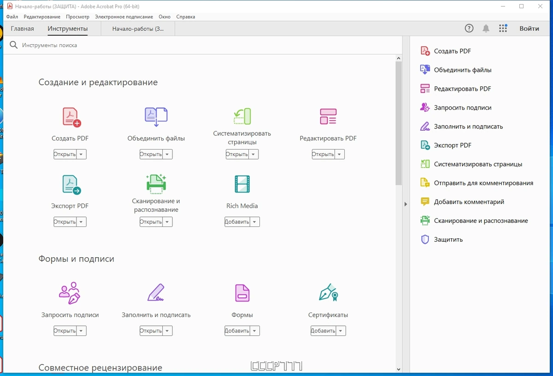Click the Запросить подписи icon in grid
This screenshot has width=553, height=376.
pos(70,293)
